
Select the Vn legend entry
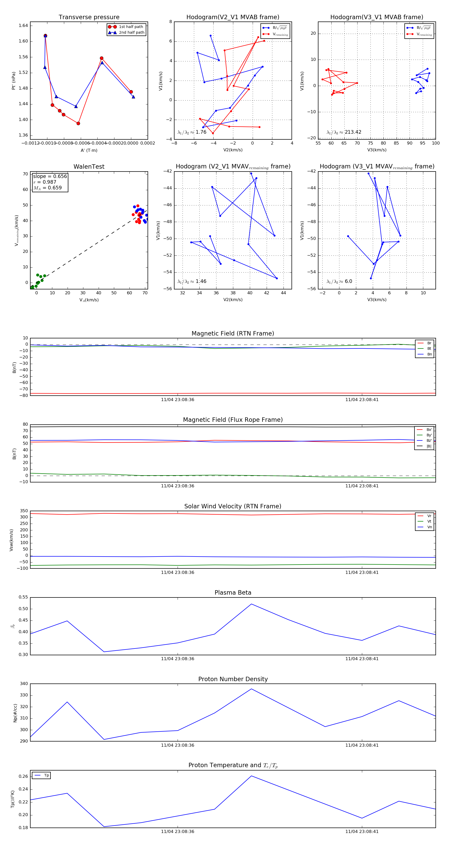tap(425, 527)
